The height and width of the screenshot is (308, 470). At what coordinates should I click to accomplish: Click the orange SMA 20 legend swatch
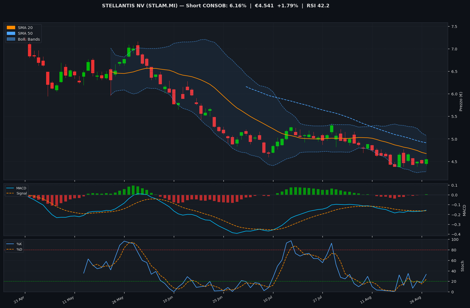[x=11, y=28]
